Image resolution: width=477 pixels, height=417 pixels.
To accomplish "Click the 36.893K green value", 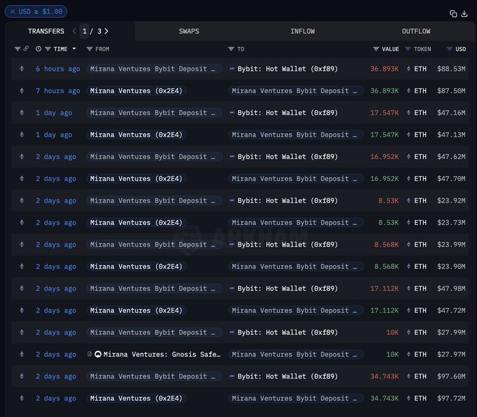I will [384, 90].
